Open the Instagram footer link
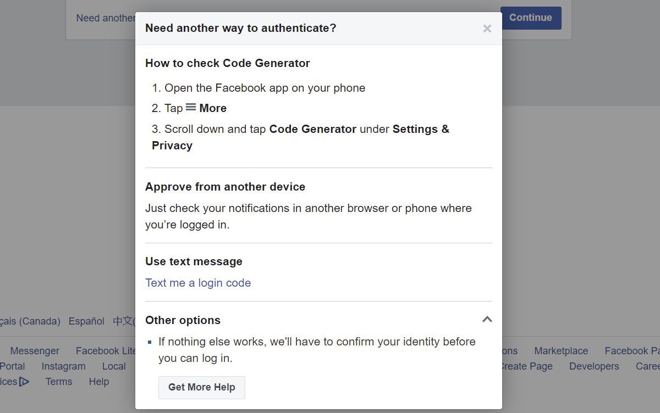The height and width of the screenshot is (413, 660). (x=63, y=366)
